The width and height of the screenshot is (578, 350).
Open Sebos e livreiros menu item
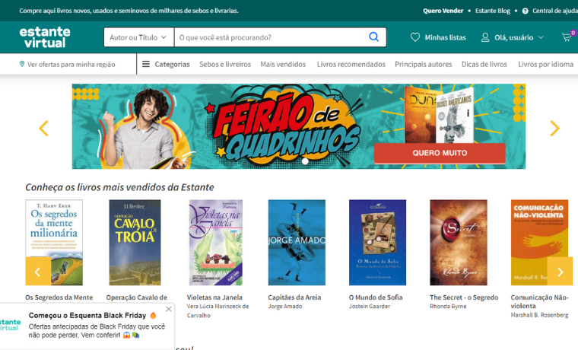pos(225,64)
